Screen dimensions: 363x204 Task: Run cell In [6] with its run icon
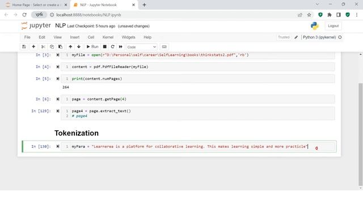58,99
